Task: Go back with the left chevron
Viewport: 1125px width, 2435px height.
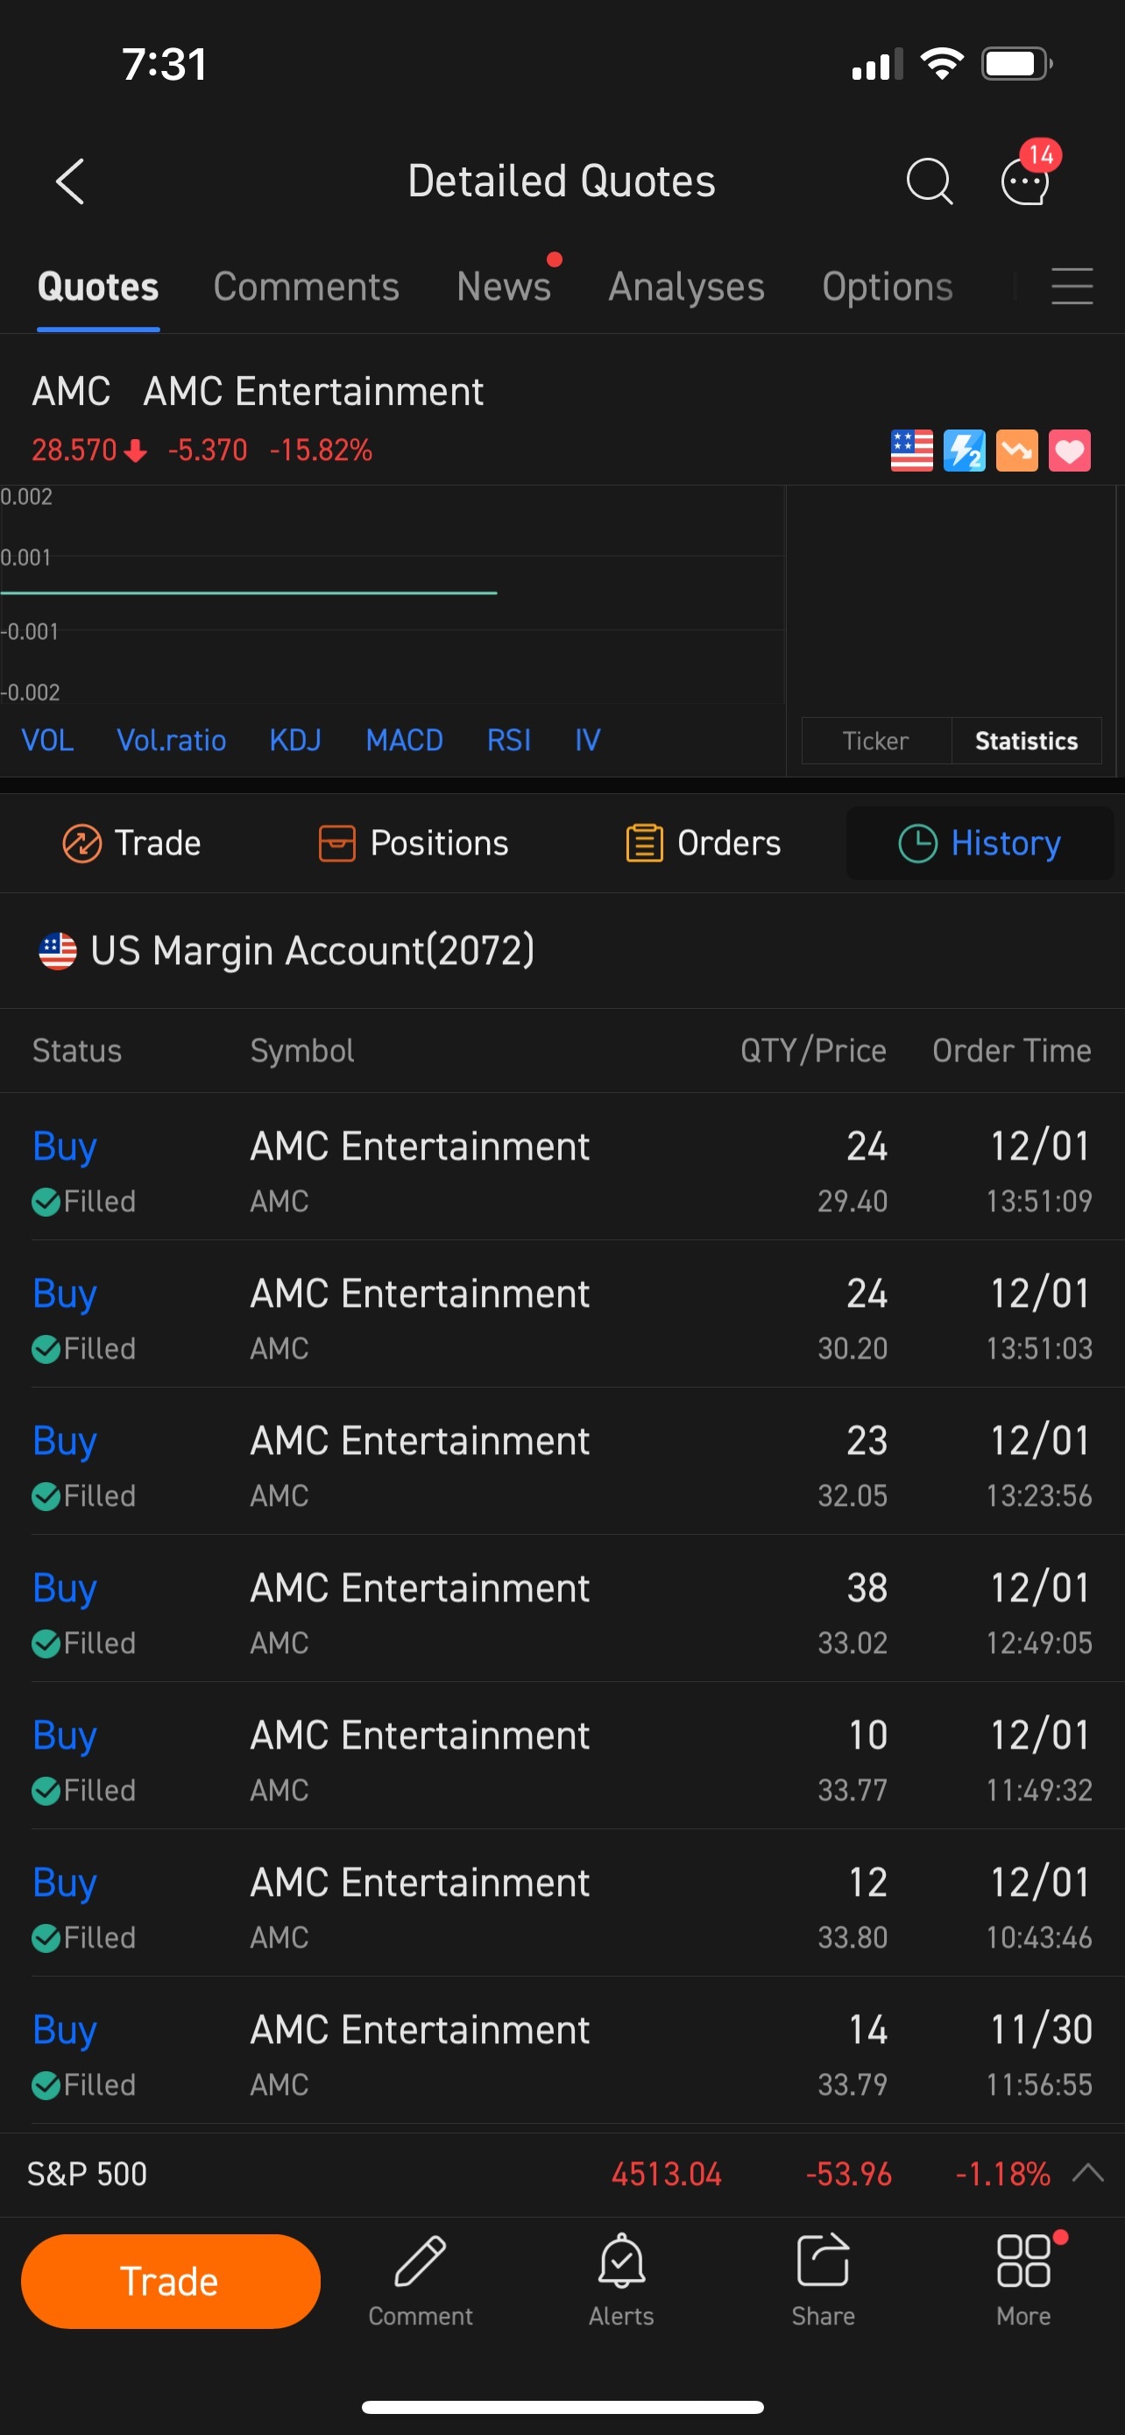Action: click(x=71, y=181)
